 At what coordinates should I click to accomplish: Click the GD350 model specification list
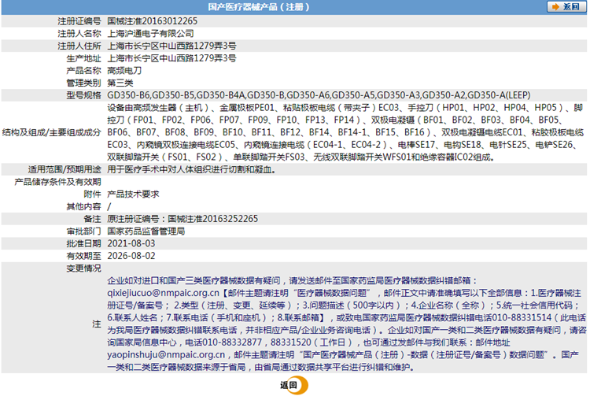pos(319,95)
